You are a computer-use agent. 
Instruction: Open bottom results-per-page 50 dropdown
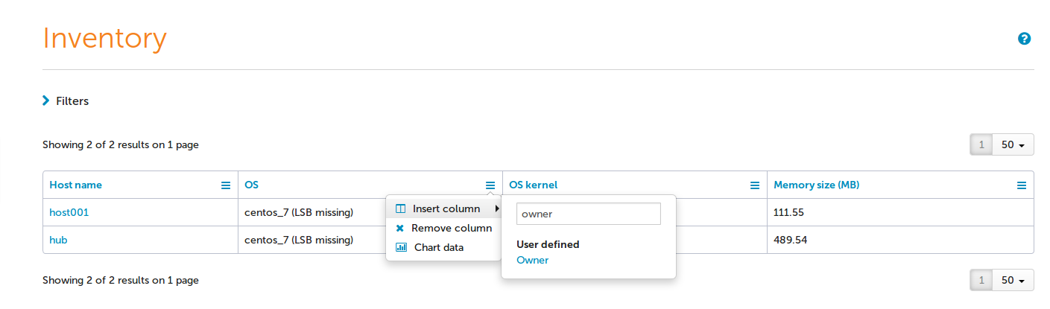(x=1012, y=281)
